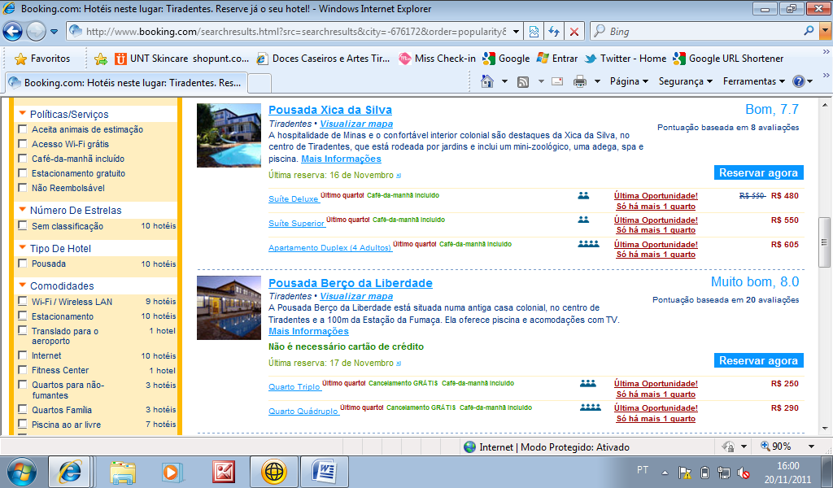The image size is (833, 488).
Task: Enable the Estacionamento gratuito checkbox
Action: pyautogui.click(x=23, y=173)
